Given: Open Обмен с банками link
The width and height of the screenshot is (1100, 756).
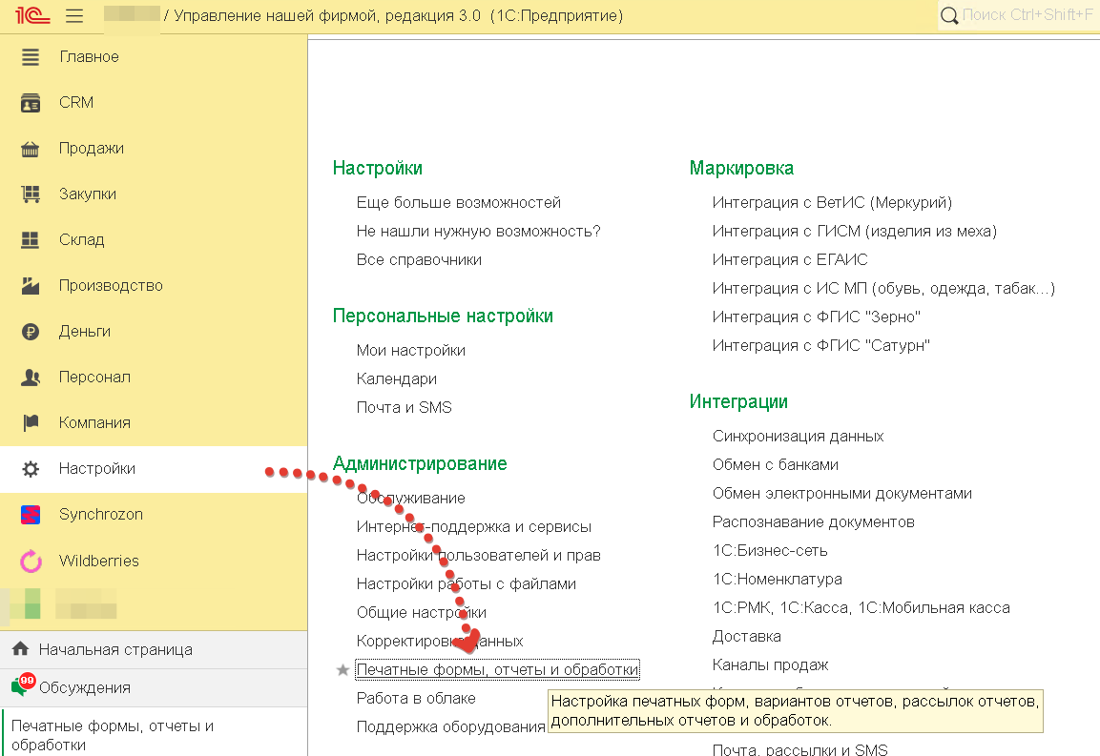Looking at the screenshot, I should click(776, 465).
